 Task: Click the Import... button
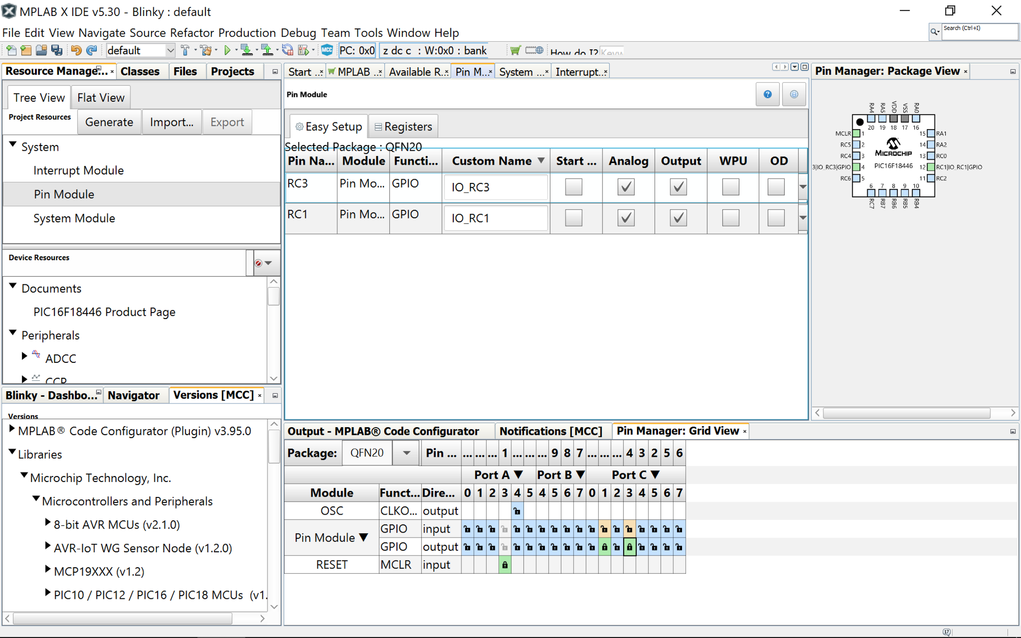coord(172,123)
